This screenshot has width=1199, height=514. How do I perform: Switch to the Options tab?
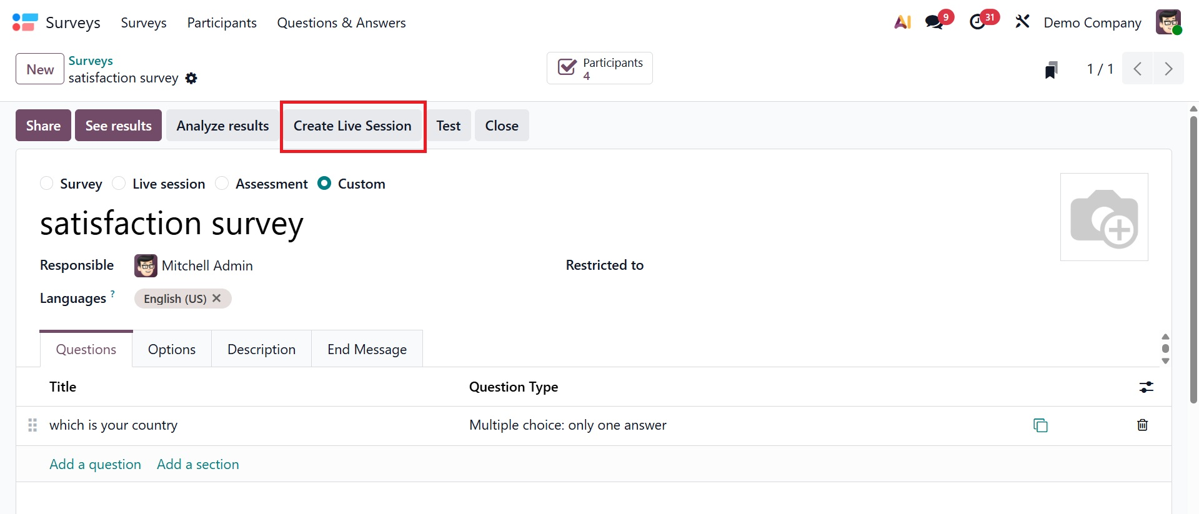[172, 349]
